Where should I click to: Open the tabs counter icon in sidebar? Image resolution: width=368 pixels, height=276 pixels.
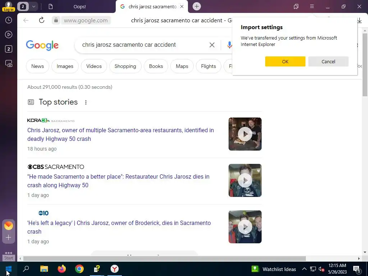click(9, 49)
